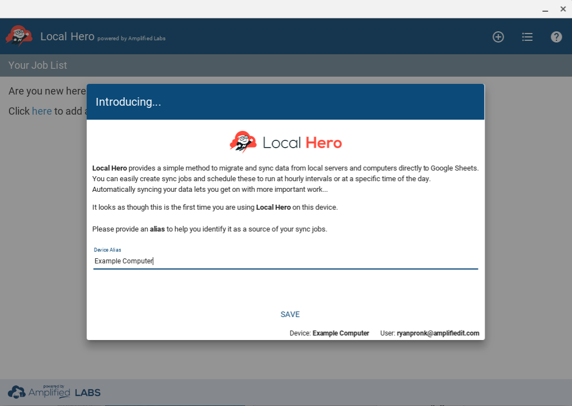Click the 'Device Alias' field label
Viewport: 572px width, 406px height.
[x=107, y=250]
